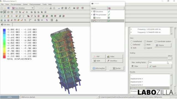
Task: Open the Post-processor menu
Action: tap(35, 4)
